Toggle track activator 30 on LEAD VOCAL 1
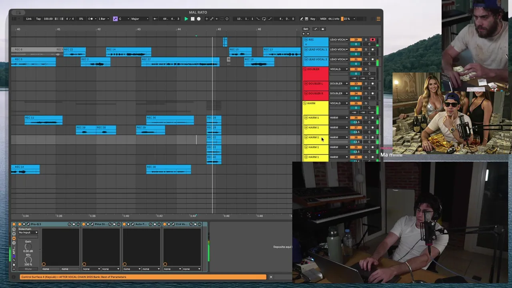The width and height of the screenshot is (512, 288). point(356,50)
